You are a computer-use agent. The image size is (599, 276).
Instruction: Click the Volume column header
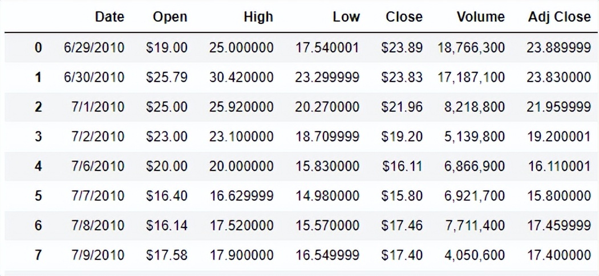480,17
